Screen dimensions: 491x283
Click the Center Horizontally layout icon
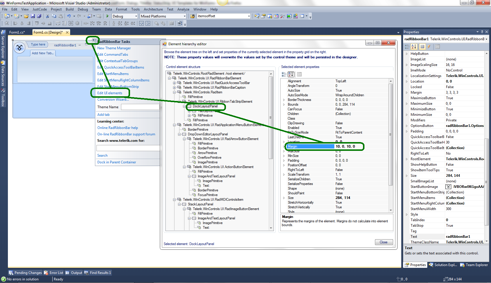[141, 23]
